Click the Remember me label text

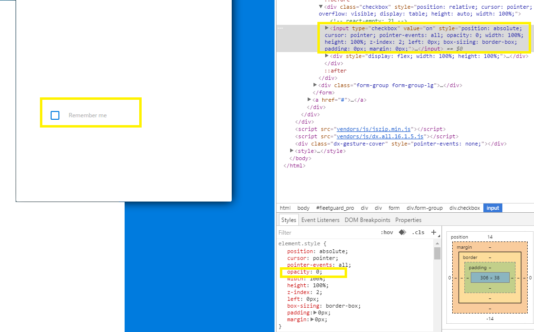click(x=88, y=115)
